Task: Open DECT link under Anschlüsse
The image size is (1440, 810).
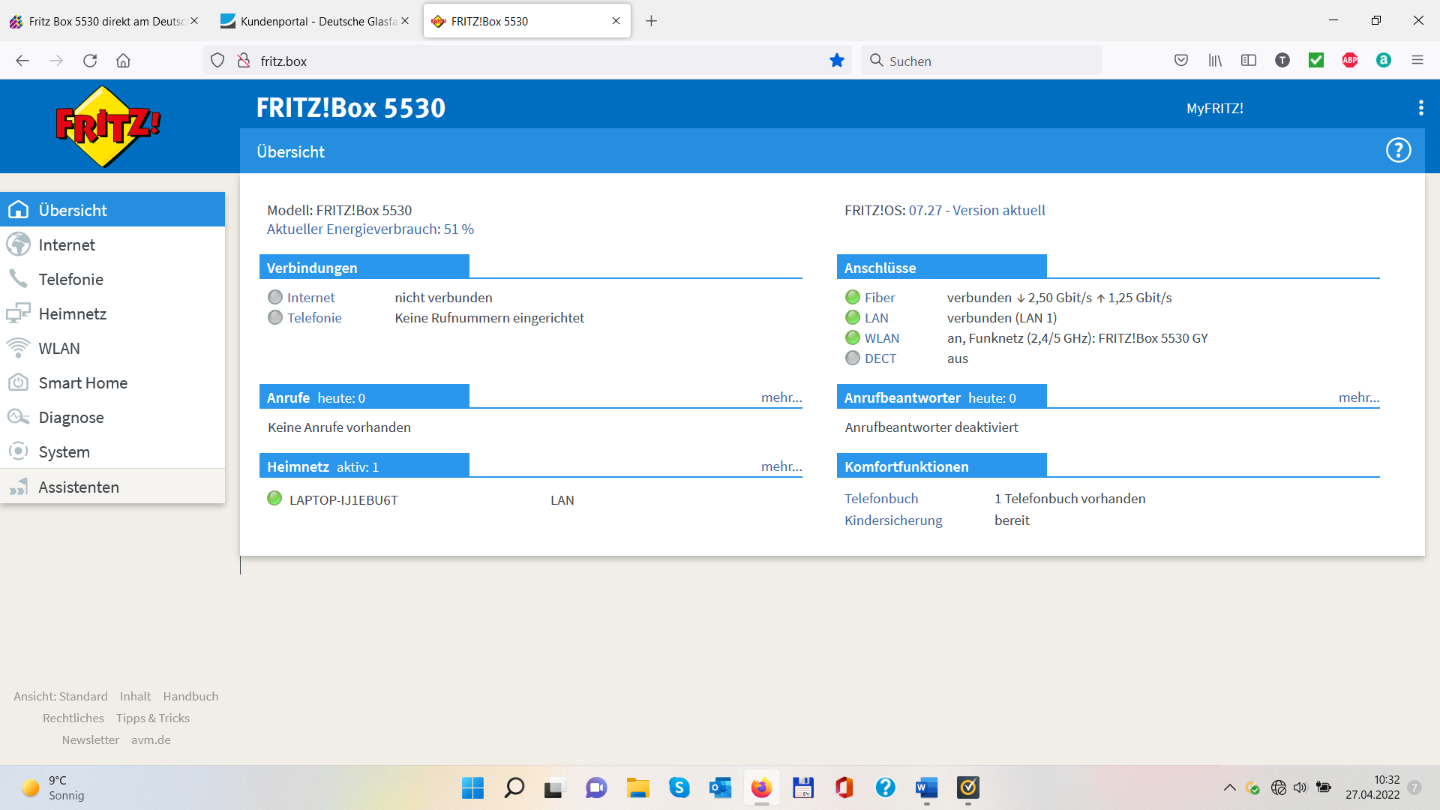Action: click(x=880, y=358)
